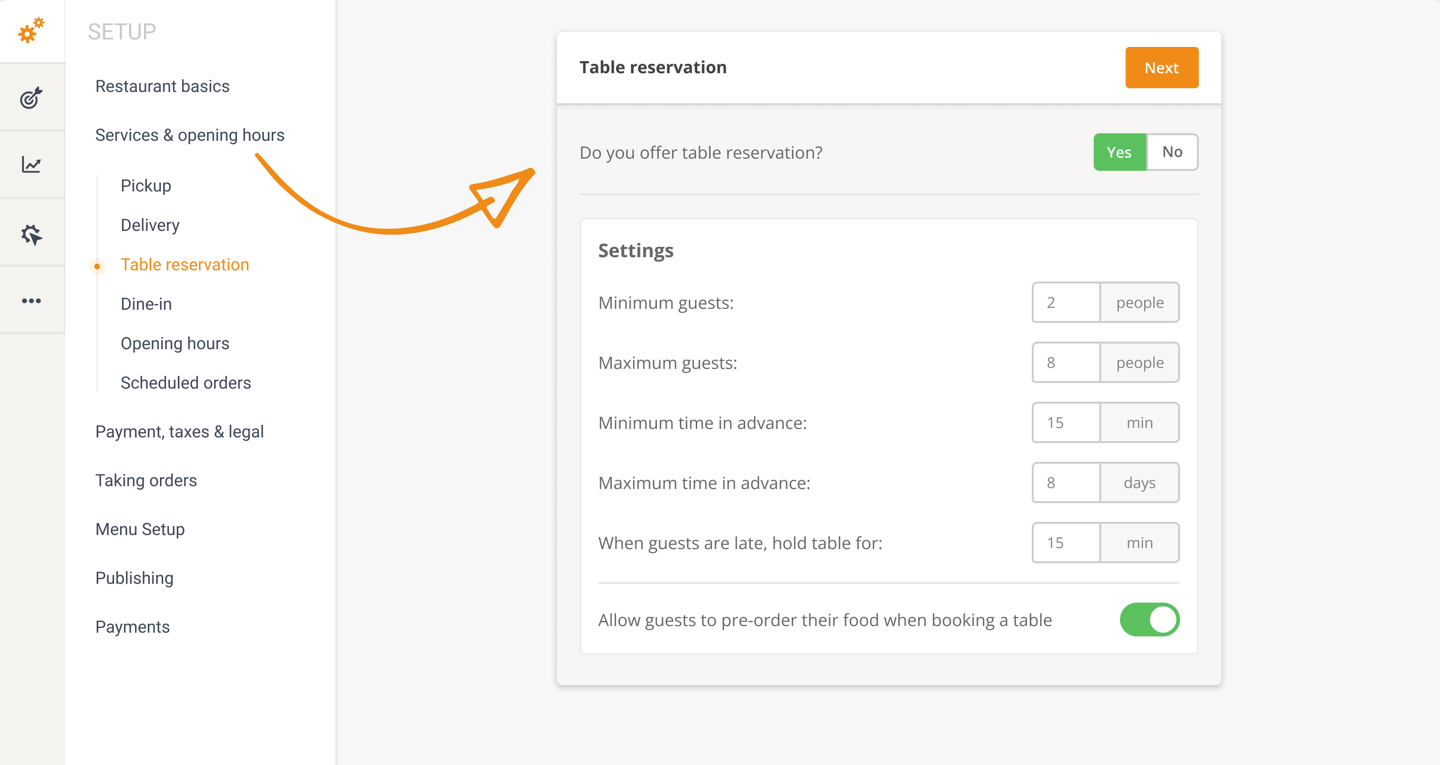Screen dimensions: 1440x765
Task: Open the Opening hours settings
Action: [x=175, y=343]
